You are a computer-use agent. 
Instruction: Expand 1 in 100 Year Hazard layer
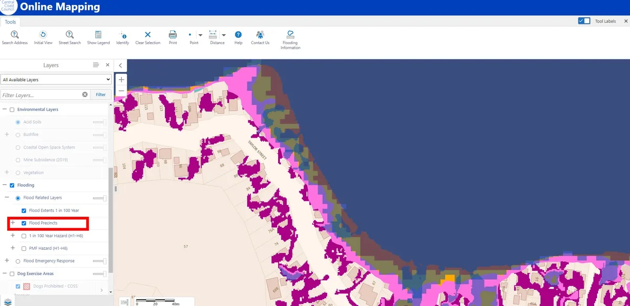click(13, 236)
